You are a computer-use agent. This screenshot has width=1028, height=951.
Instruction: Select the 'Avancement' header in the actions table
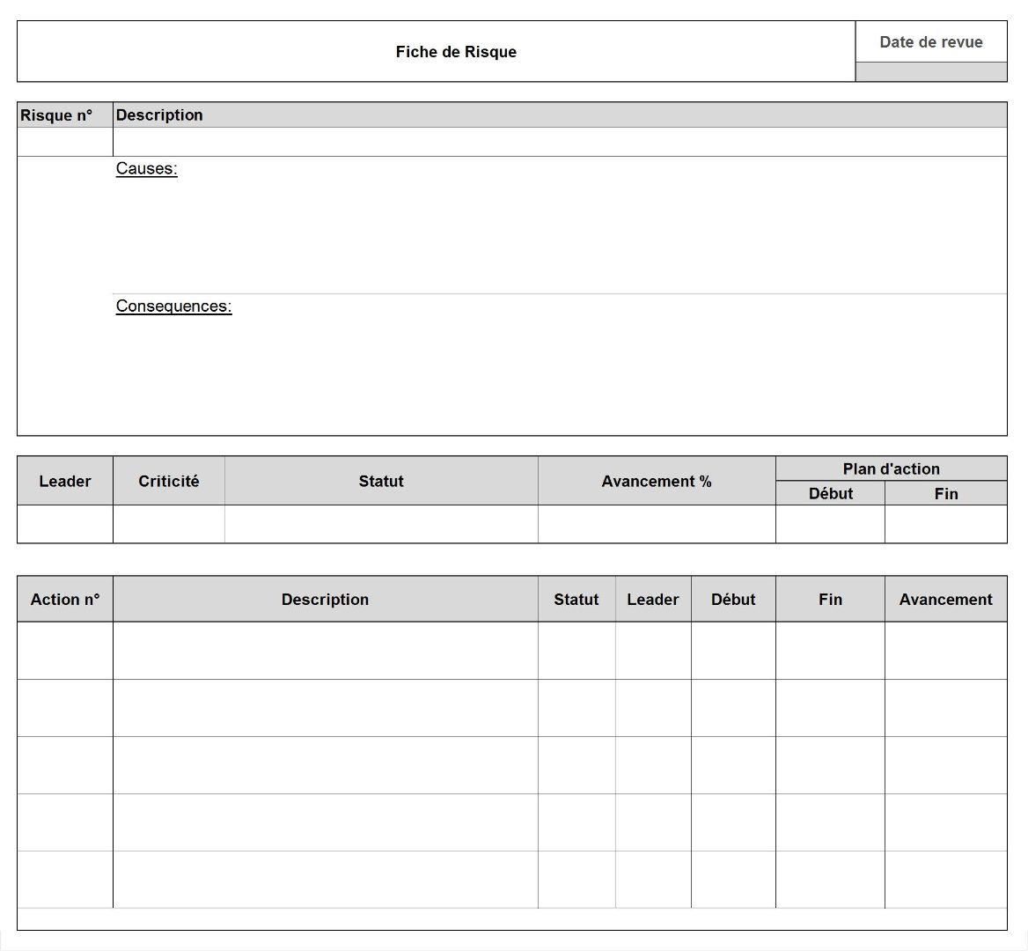pyautogui.click(x=946, y=599)
